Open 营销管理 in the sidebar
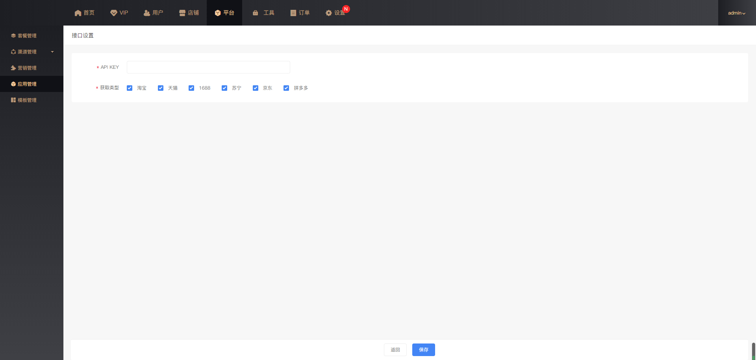The height and width of the screenshot is (360, 756). click(x=27, y=68)
